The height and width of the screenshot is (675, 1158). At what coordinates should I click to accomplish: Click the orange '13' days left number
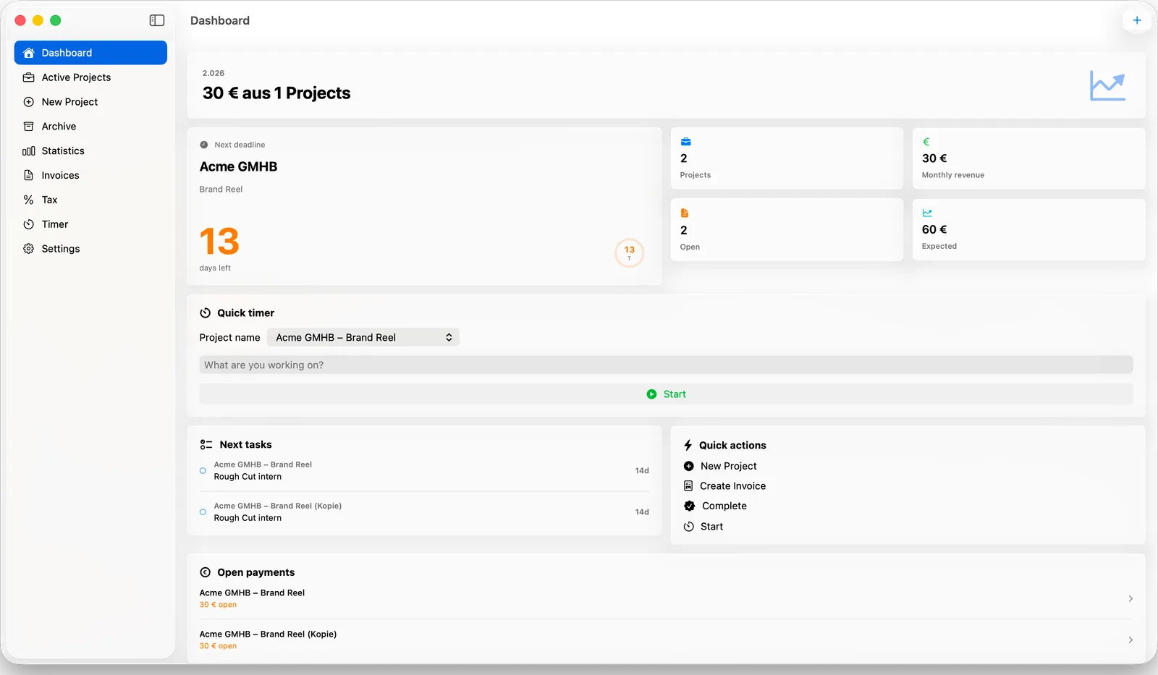(x=219, y=242)
